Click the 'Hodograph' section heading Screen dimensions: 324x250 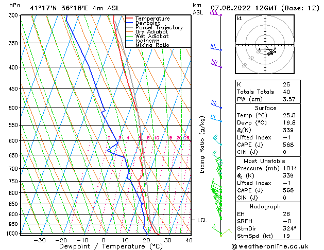[x=265, y=207]
